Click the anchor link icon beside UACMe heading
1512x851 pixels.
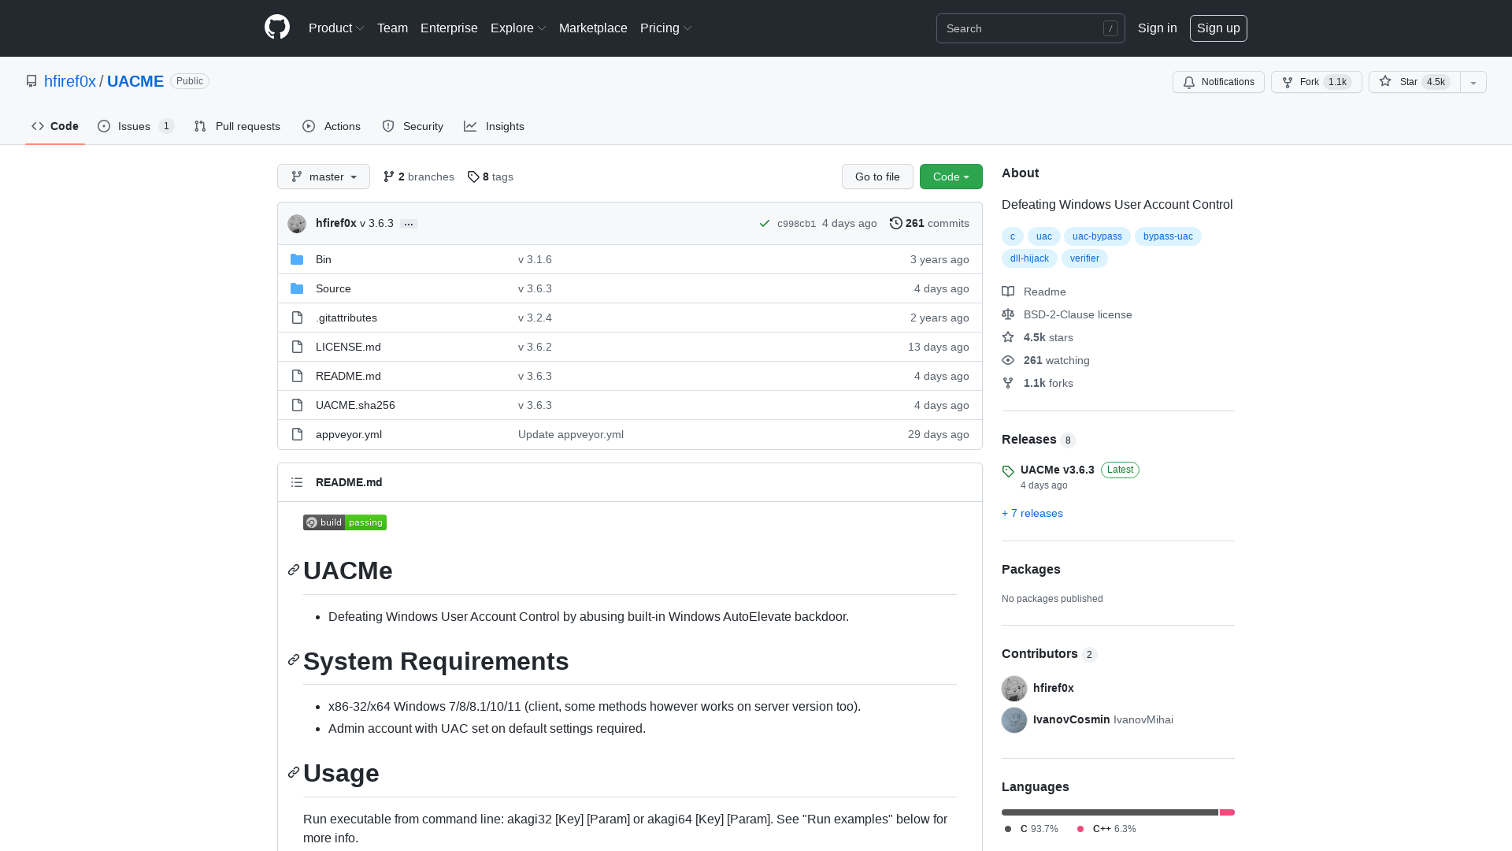click(x=294, y=570)
